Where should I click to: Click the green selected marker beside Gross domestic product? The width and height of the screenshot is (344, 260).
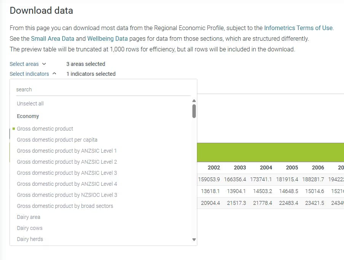(14, 129)
